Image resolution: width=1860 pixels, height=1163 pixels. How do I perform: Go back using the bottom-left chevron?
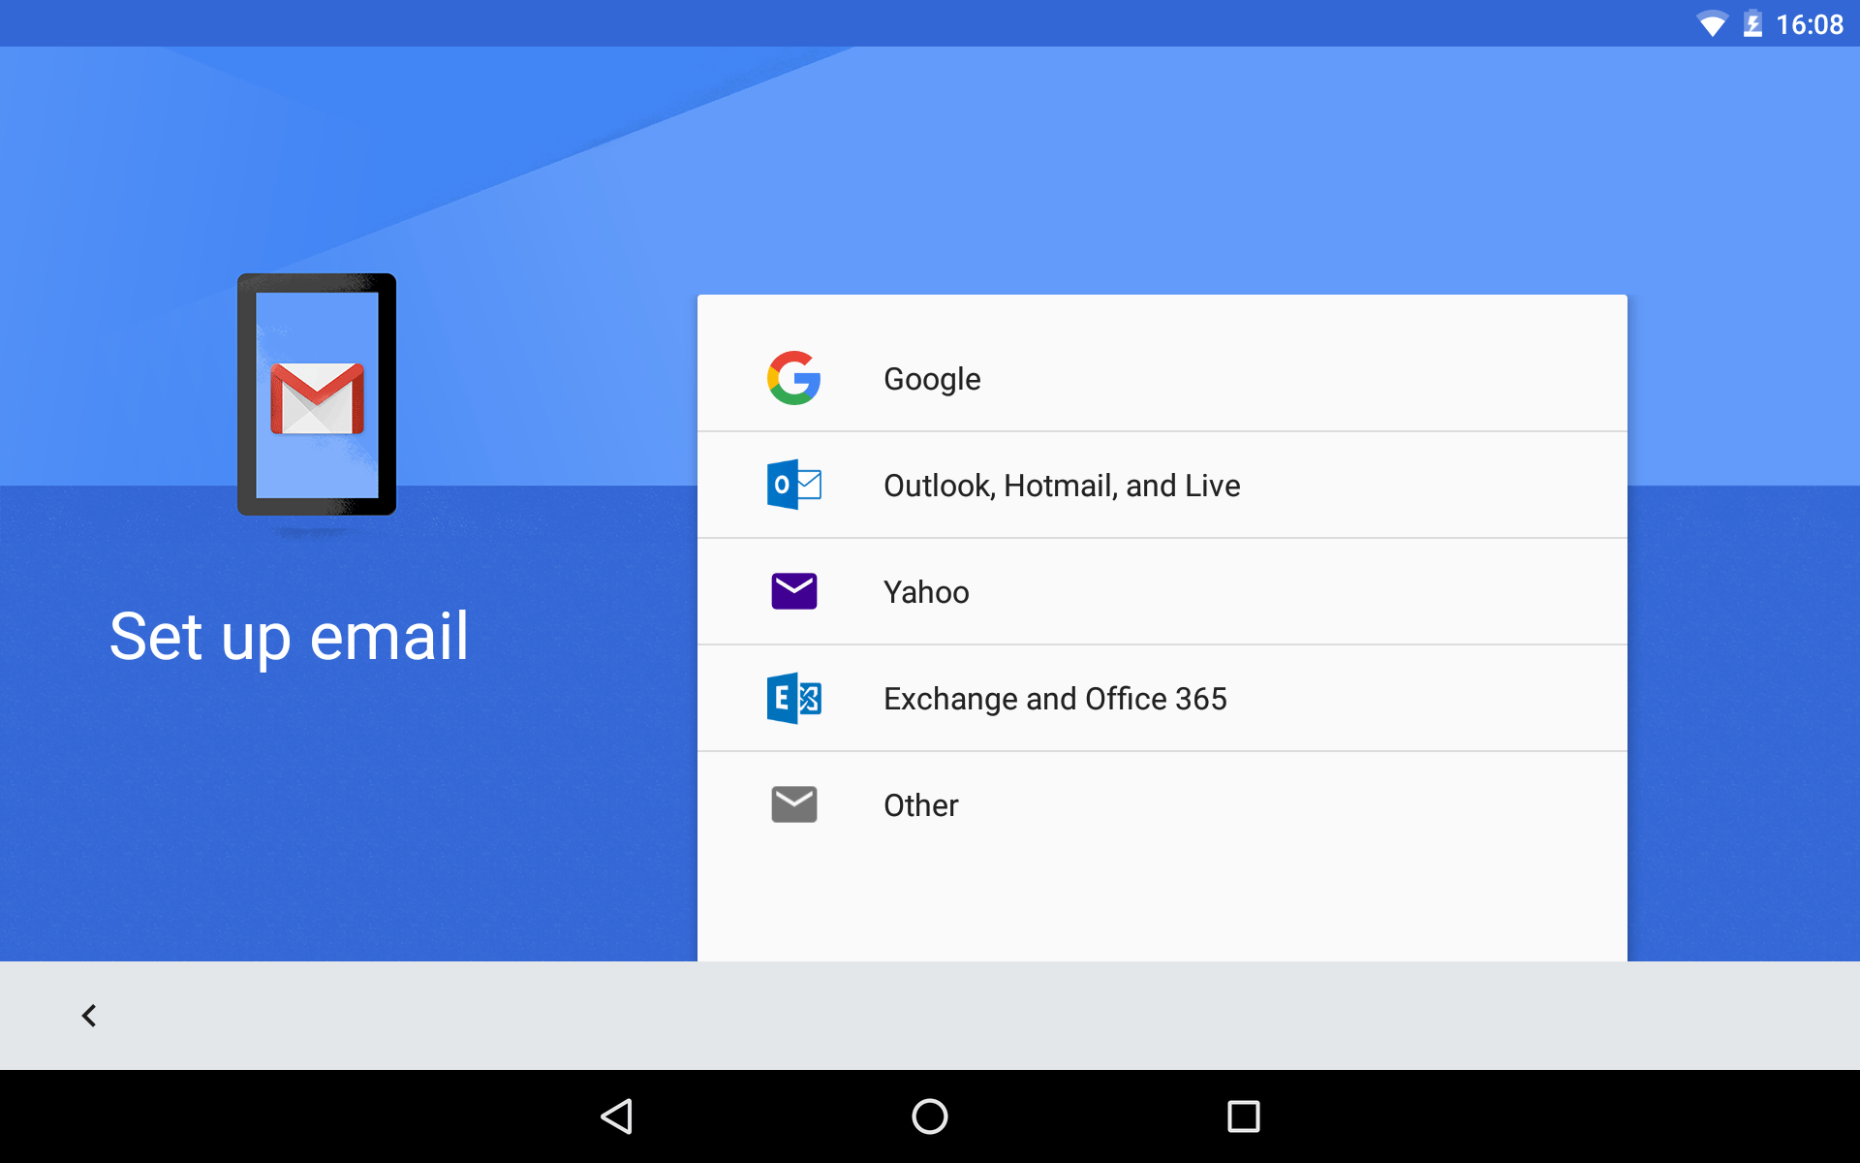(88, 1015)
